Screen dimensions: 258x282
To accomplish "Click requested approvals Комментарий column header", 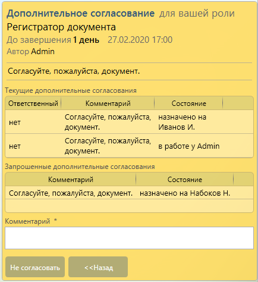I will coord(71,180).
